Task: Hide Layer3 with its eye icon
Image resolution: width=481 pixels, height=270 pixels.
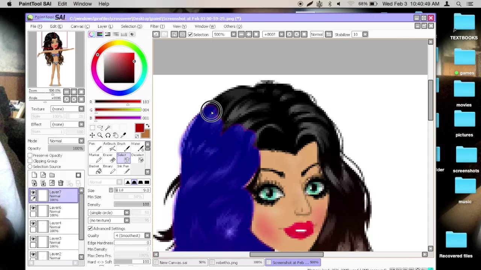Action: click(33, 238)
